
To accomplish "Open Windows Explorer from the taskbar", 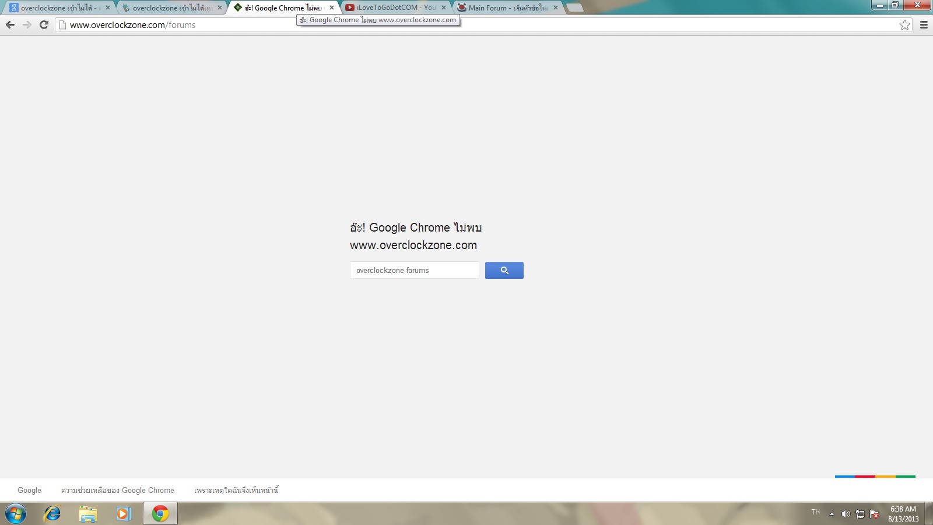I will (x=88, y=514).
